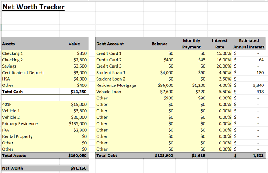This screenshot has height=173, width=268.
Task: Click the Credit Card 2 balance $400
Action: [x=169, y=60]
